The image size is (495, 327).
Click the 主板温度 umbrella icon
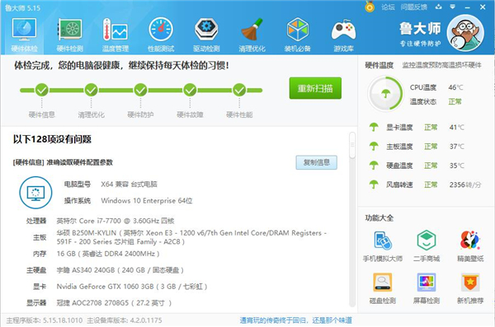[374, 147]
